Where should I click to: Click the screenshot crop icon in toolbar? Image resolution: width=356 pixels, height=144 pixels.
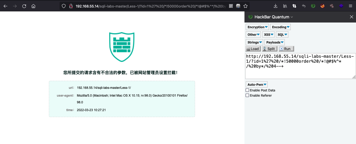pos(294,6)
